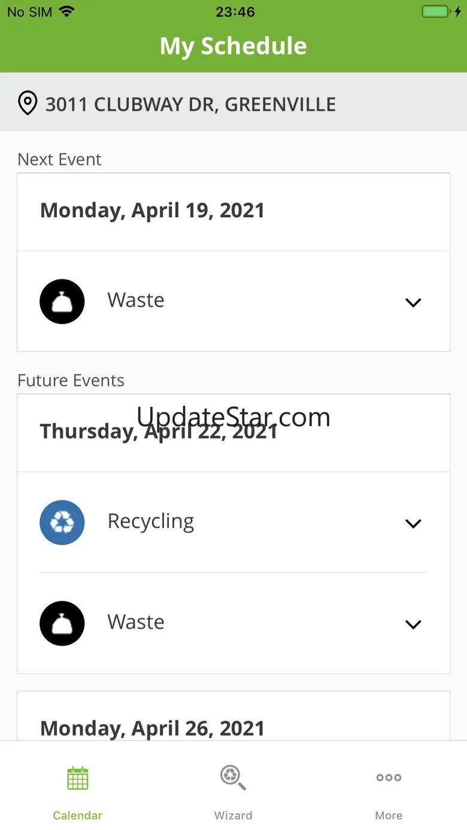
Task: Open the More three-dots icon
Action: coord(389,777)
